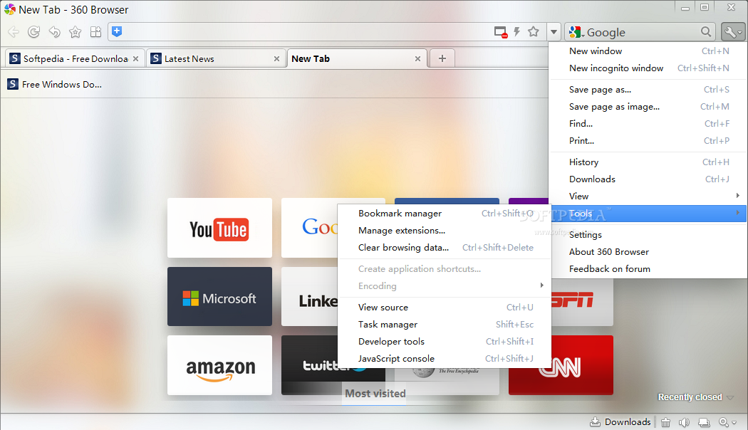Open the Free Windows Do... bookmark
Viewport: 748px width, 430px height.
pos(55,85)
